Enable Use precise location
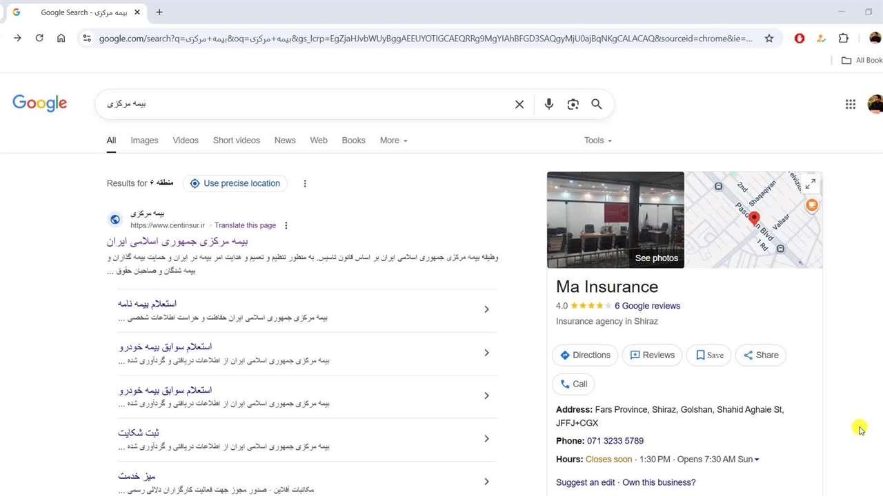The height and width of the screenshot is (496, 883). [235, 183]
